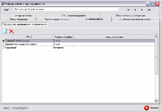
Task: Jump to the last teacher record
Action: (x=149, y=10)
